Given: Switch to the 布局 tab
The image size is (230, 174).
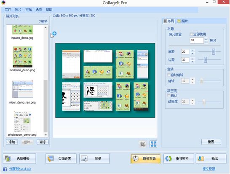Looking at the screenshot, I should coord(169,21).
